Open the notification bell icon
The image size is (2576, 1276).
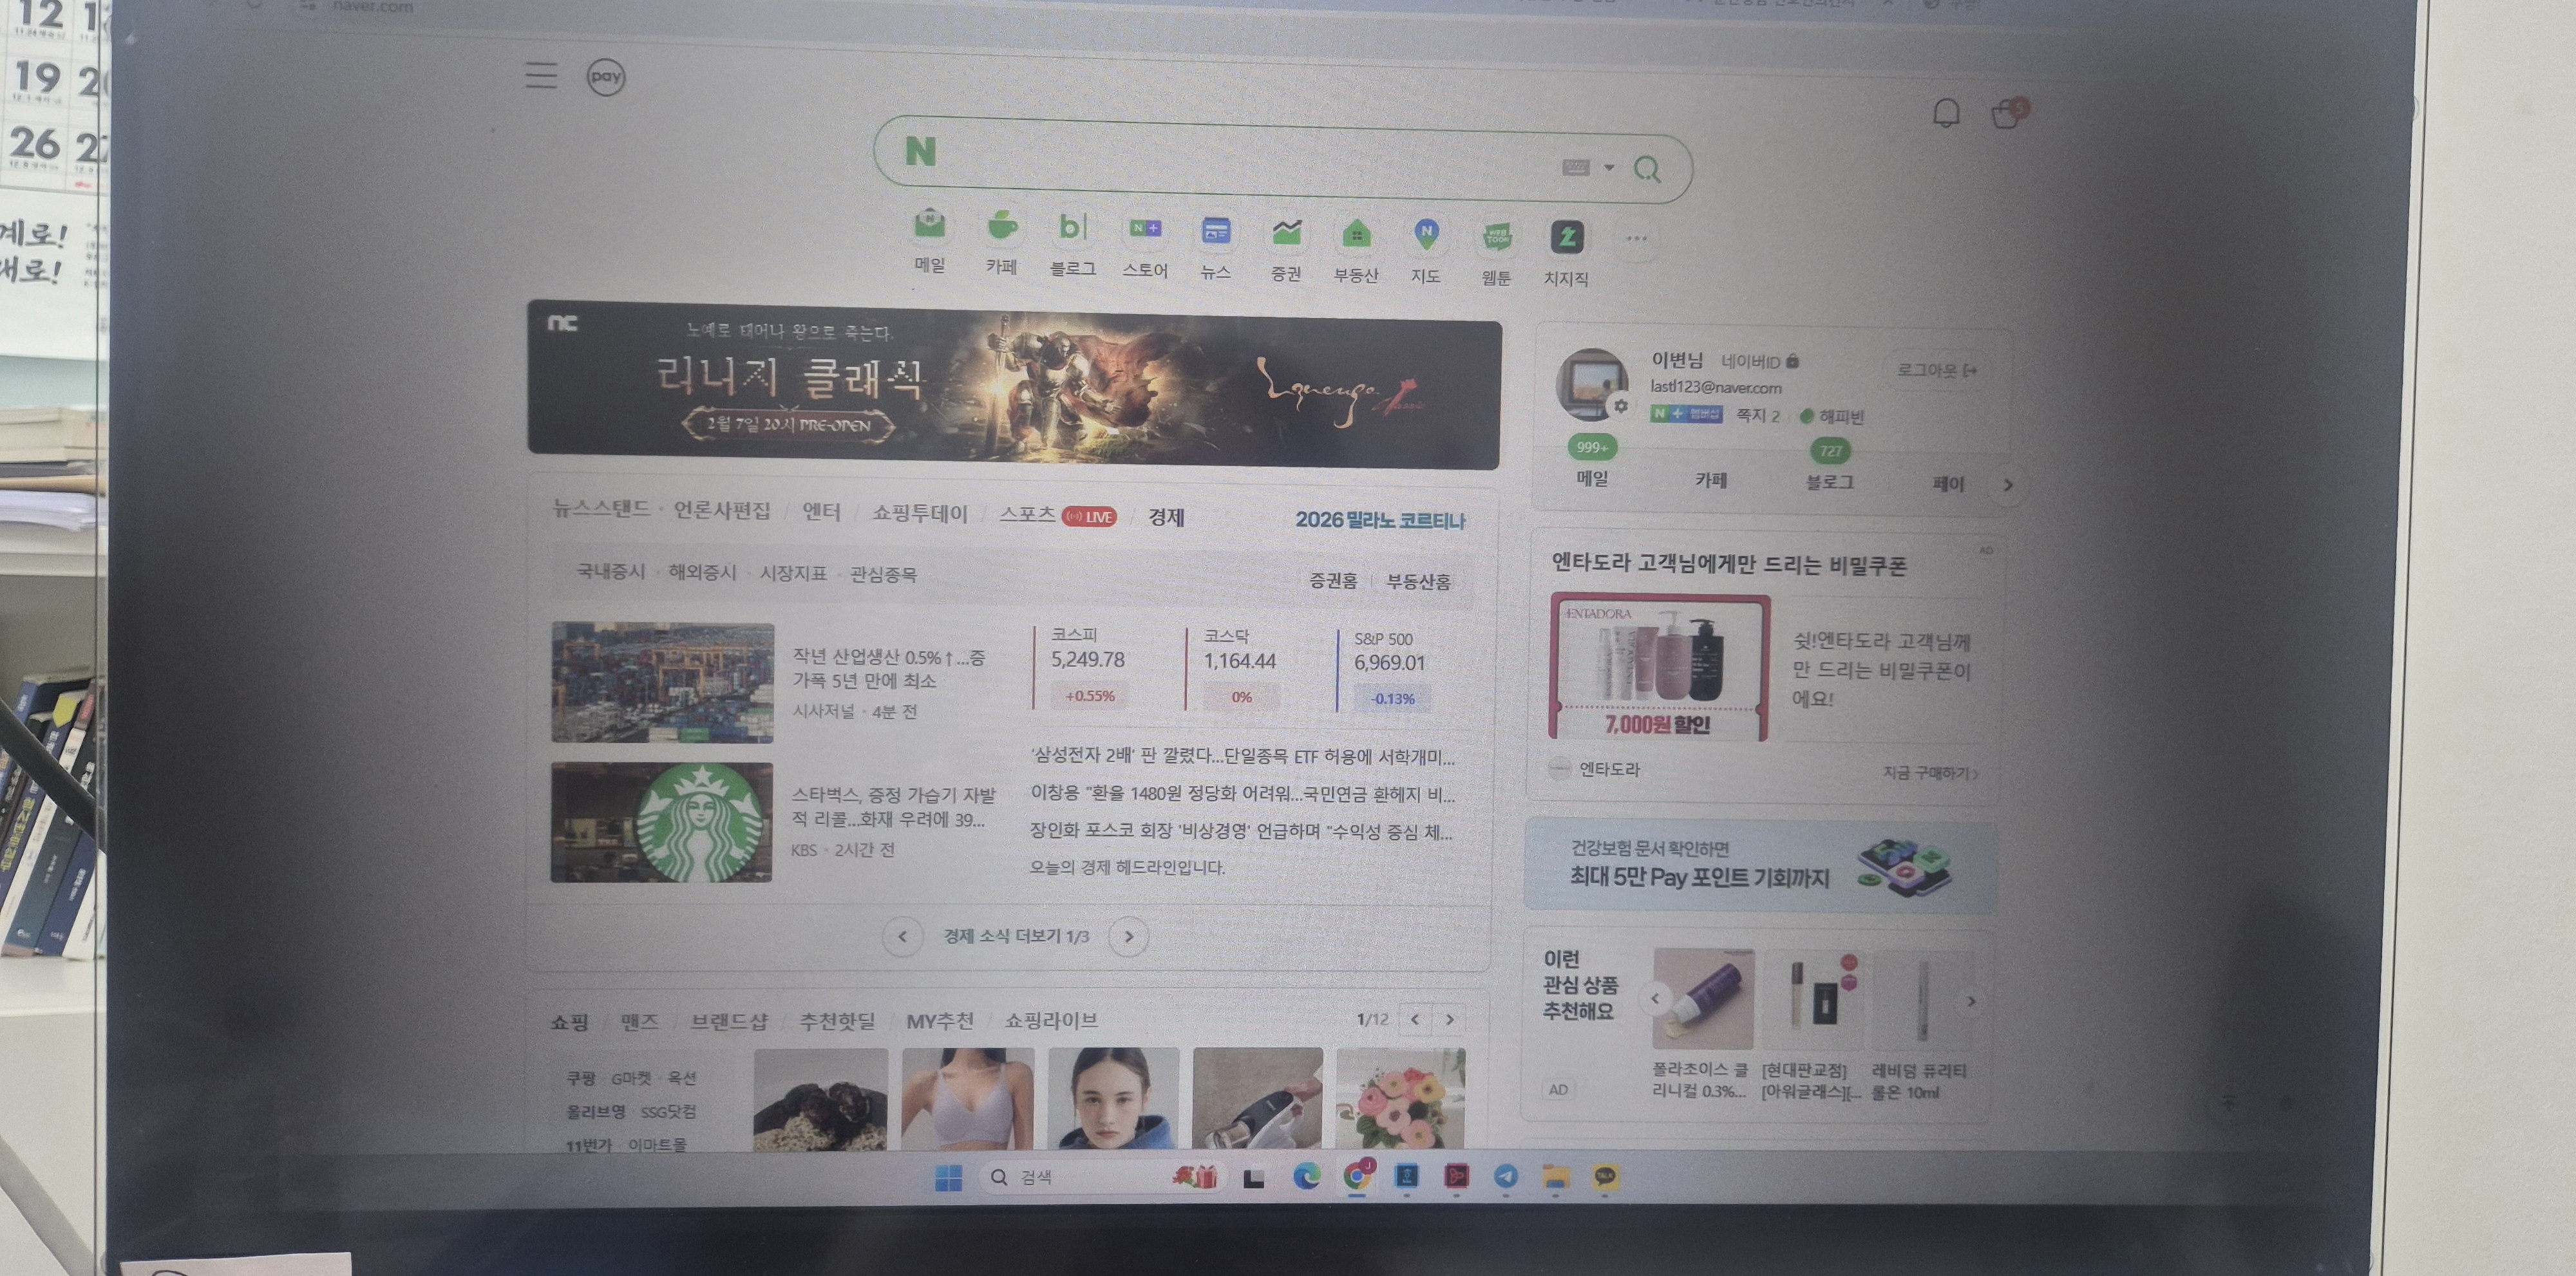(1946, 113)
